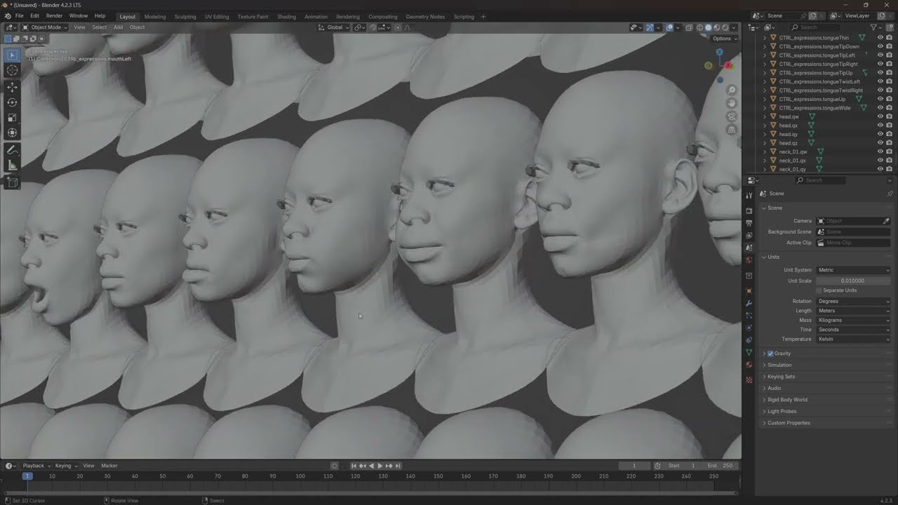
Task: Click the Camera eyedropper icon
Action: pos(886,221)
